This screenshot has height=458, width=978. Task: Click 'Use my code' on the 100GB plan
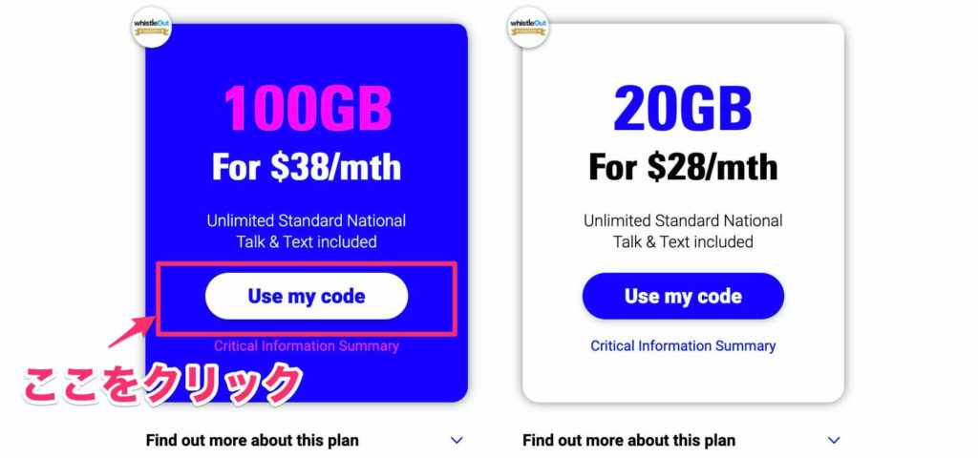(x=307, y=296)
